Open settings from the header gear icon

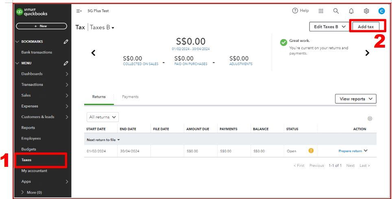click(x=366, y=11)
